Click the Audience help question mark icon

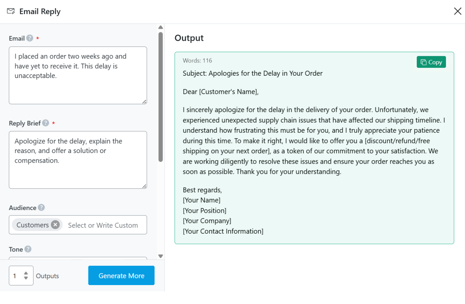(x=41, y=208)
